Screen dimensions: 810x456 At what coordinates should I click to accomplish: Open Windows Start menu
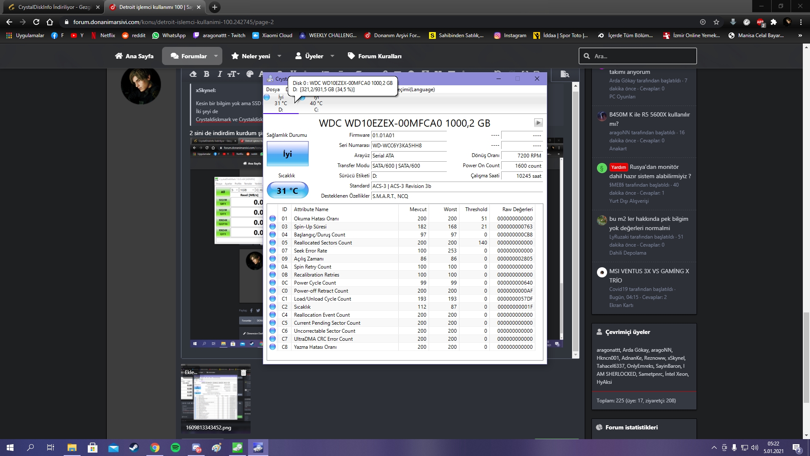coord(10,448)
